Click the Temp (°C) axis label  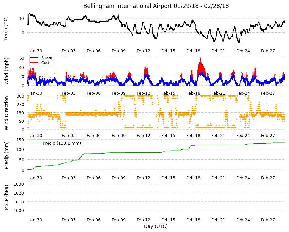pos(6,29)
